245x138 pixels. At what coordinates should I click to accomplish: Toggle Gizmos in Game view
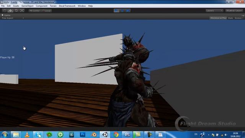click(238, 18)
